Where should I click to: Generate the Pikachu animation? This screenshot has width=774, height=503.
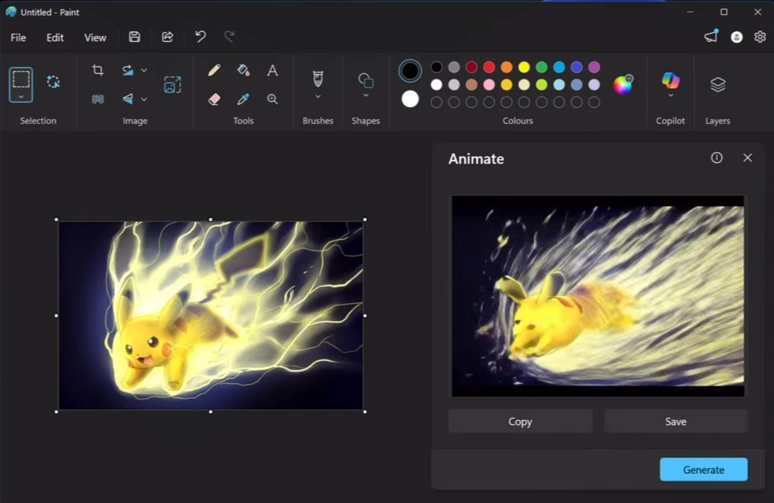[703, 470]
